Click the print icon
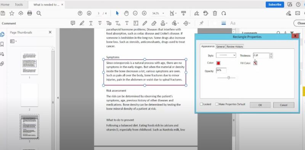The width and height of the screenshot is (305, 150). [30, 13]
